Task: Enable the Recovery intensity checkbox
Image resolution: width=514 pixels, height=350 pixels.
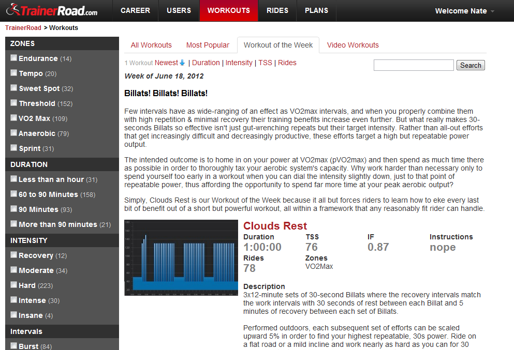Action: point(14,255)
